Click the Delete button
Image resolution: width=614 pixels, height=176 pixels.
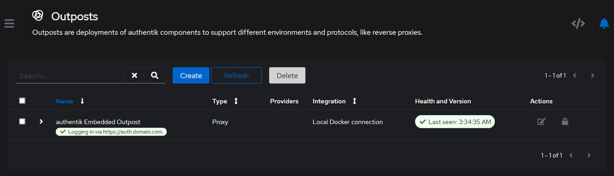coord(287,75)
